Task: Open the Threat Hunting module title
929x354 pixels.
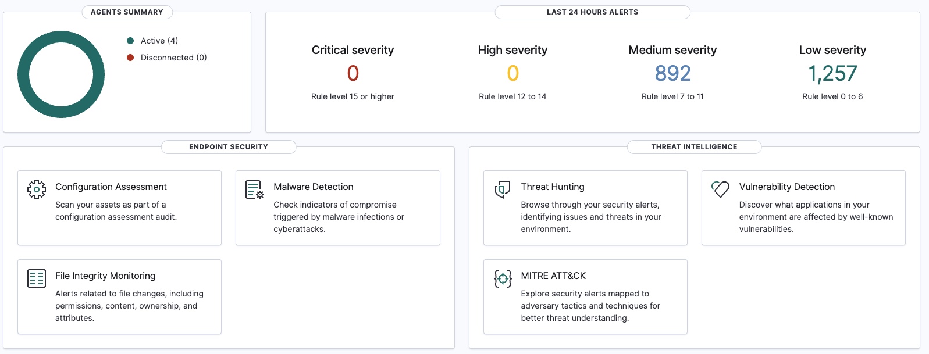Action: click(553, 187)
